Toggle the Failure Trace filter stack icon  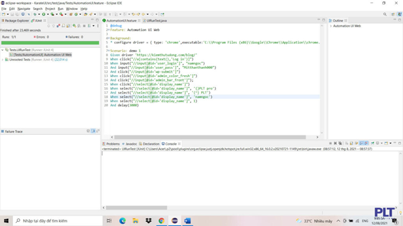[93, 131]
